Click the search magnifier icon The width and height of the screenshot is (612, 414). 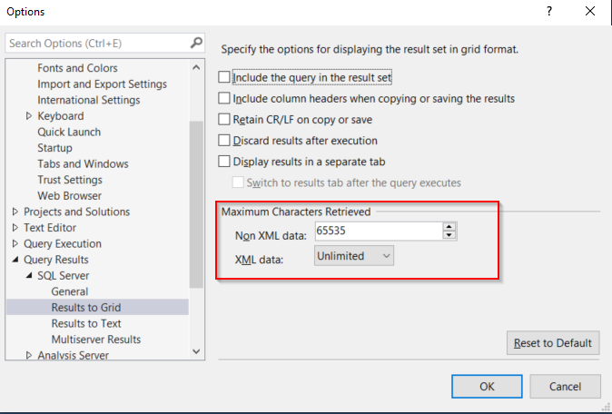click(196, 43)
